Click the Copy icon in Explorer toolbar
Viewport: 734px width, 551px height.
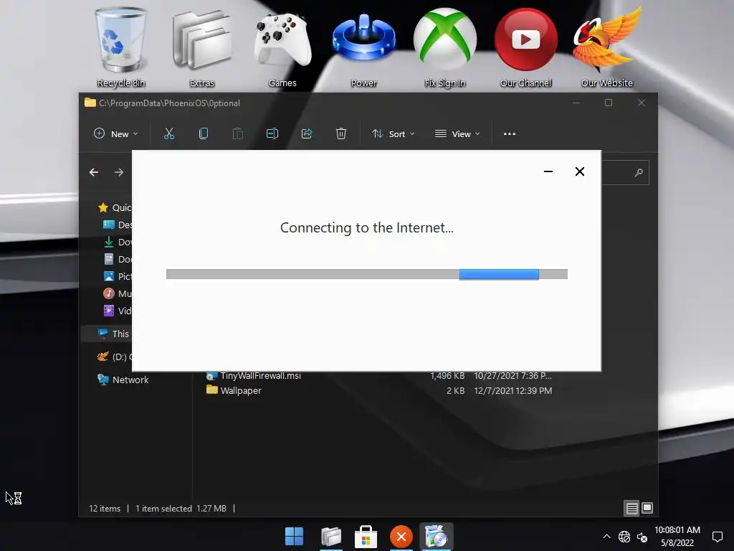(x=203, y=134)
